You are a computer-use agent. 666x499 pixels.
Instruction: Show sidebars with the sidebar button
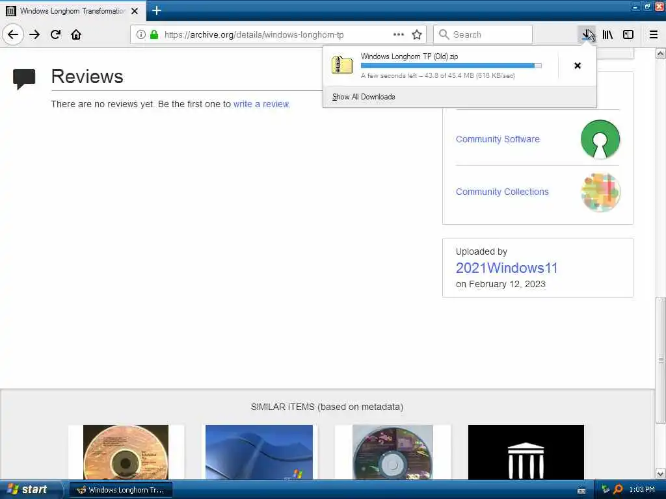click(x=628, y=34)
